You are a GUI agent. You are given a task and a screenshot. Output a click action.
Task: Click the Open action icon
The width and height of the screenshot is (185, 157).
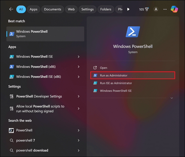95,68
